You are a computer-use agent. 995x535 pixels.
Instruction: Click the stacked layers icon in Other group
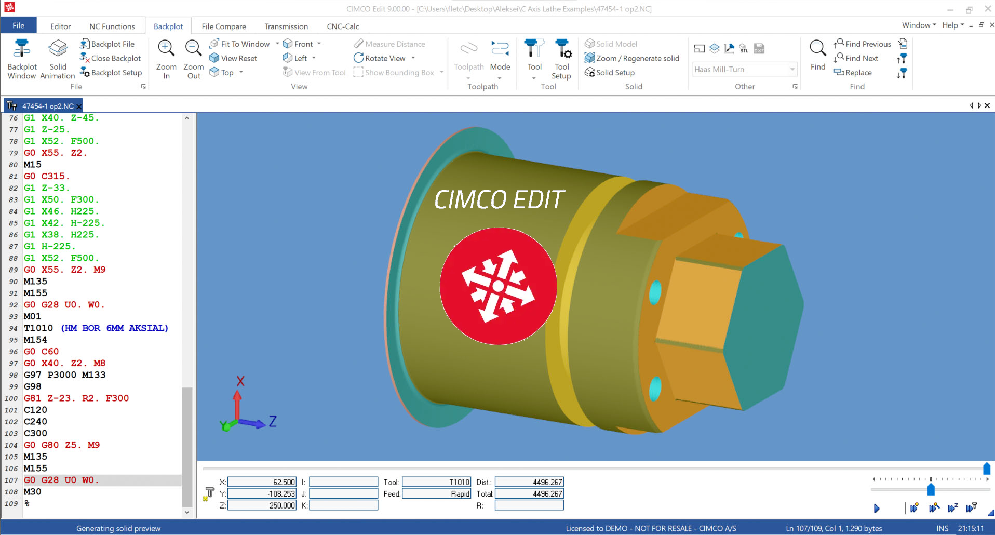click(715, 48)
